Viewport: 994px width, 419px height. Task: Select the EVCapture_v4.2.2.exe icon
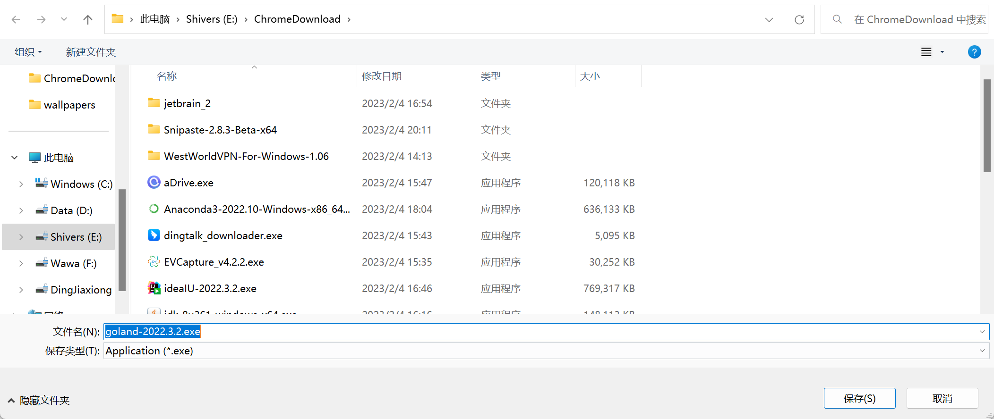click(x=154, y=261)
